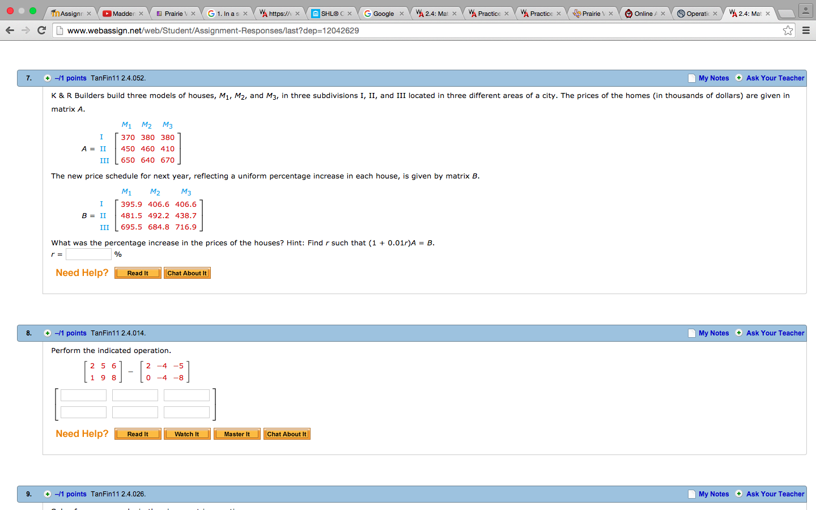The height and width of the screenshot is (510, 816).
Task: Click Ask Your Teacher for question 7
Action: click(x=775, y=78)
